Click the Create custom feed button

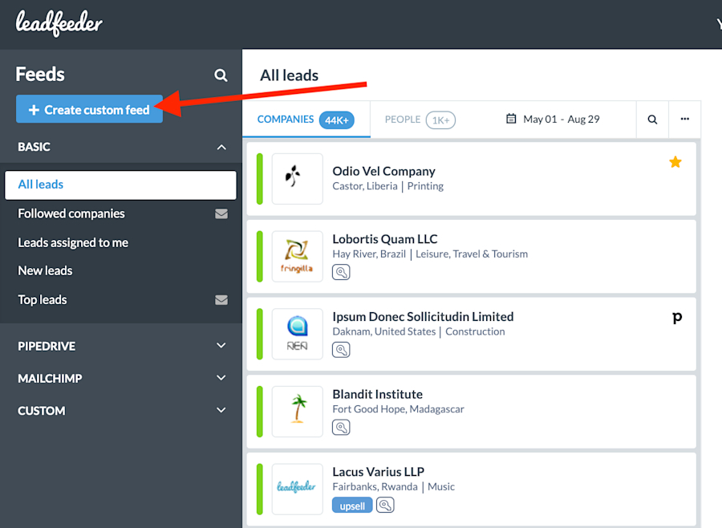click(x=89, y=108)
